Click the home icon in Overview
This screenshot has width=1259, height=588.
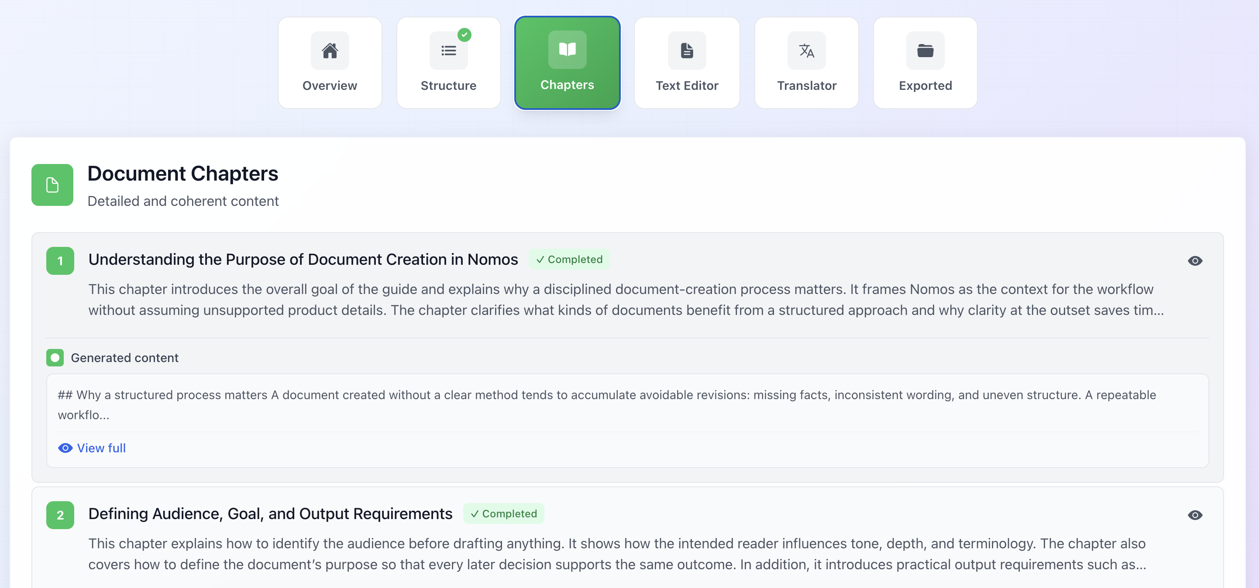click(330, 50)
